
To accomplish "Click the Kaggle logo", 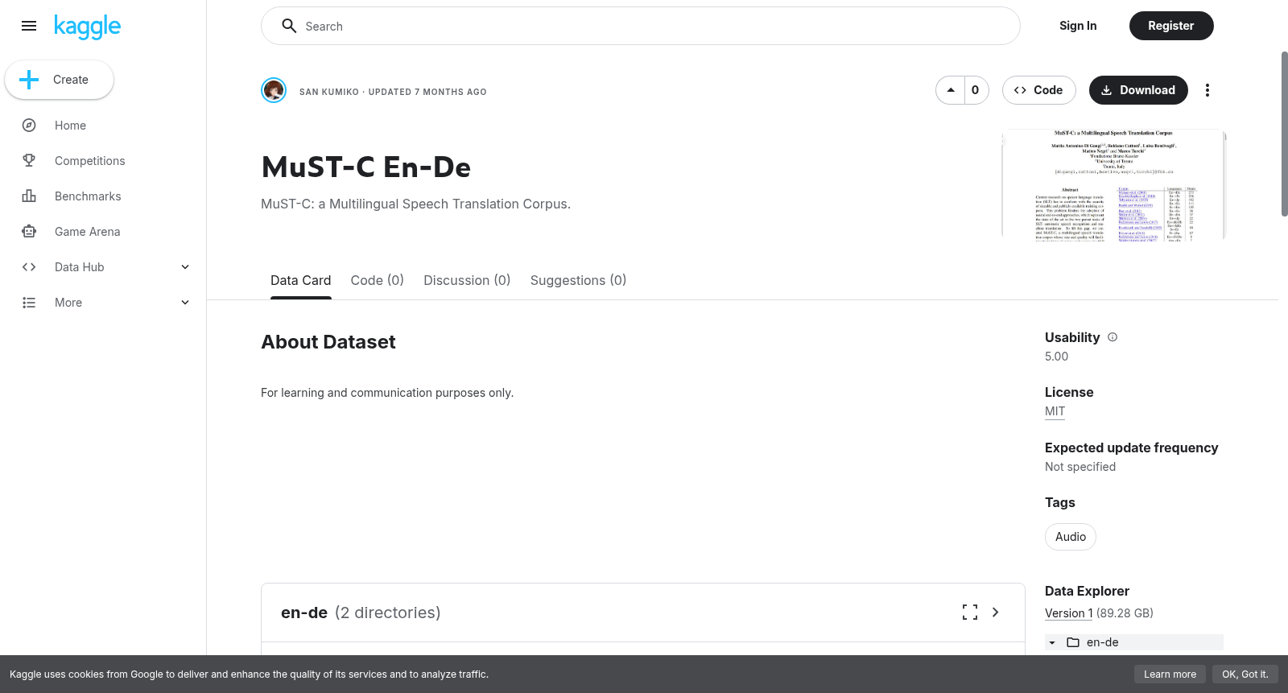I will 87,27.
